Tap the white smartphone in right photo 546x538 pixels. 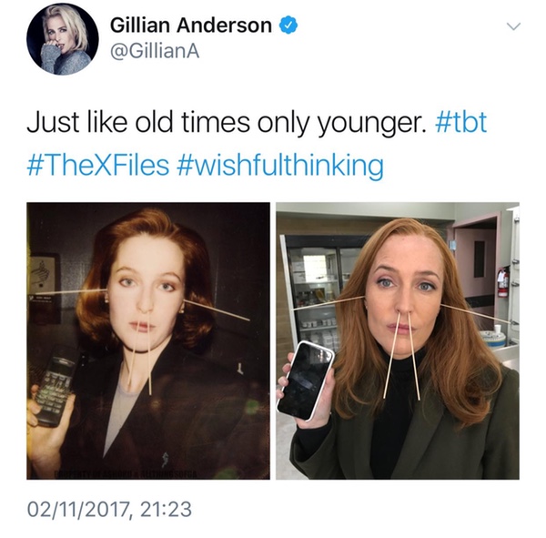pyautogui.click(x=306, y=381)
